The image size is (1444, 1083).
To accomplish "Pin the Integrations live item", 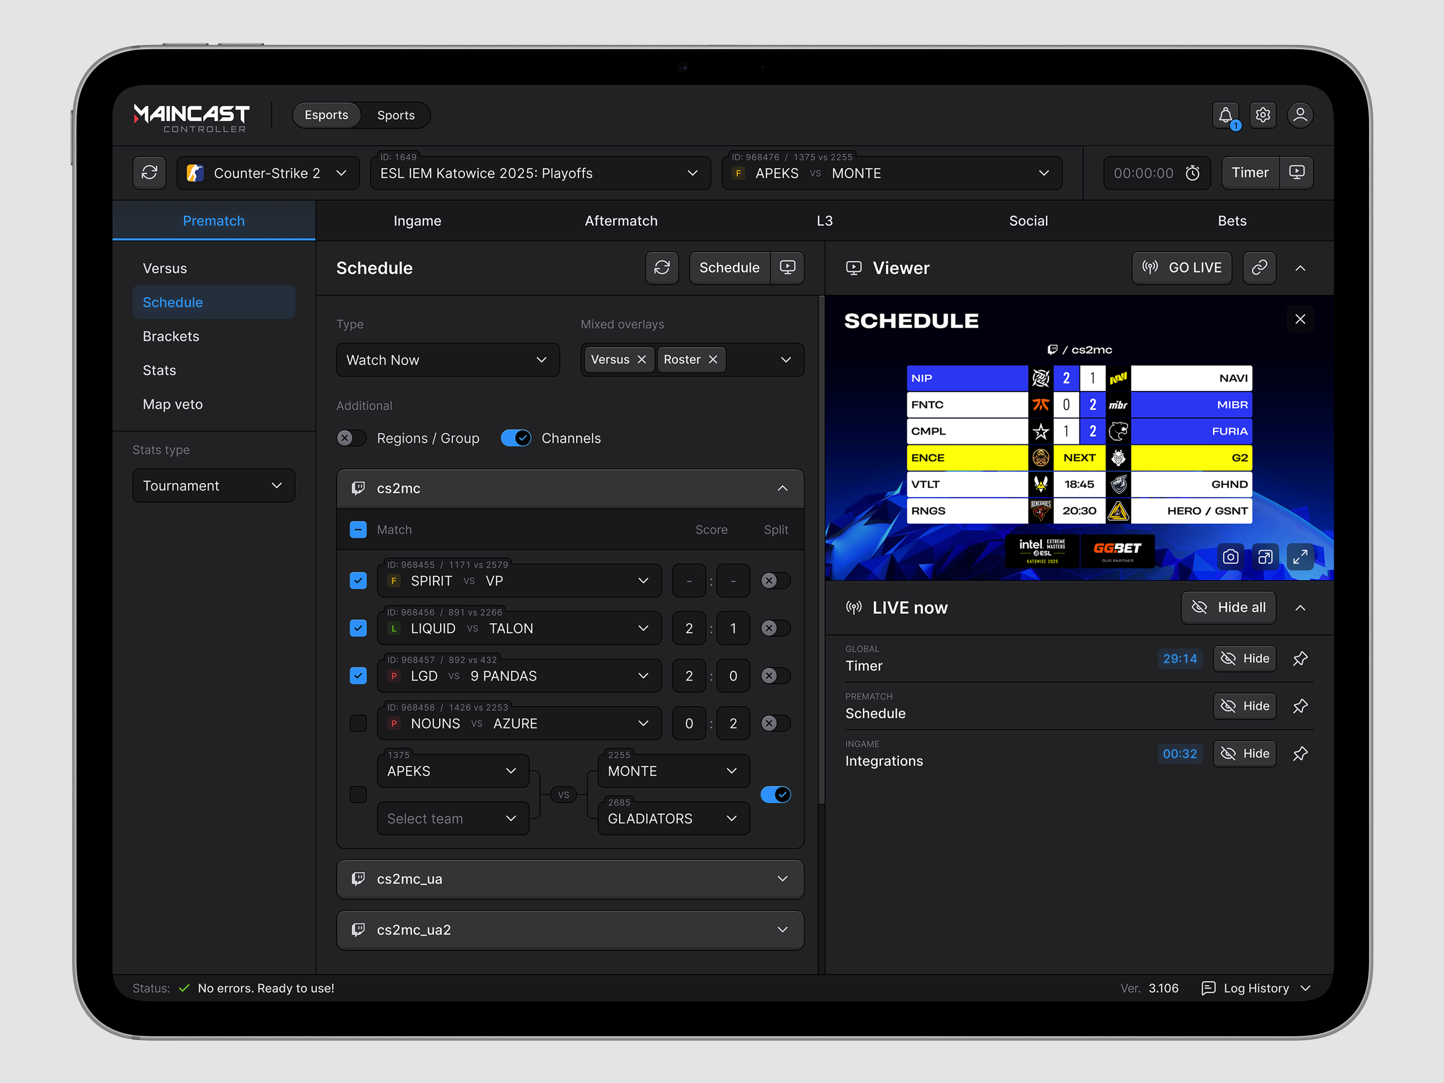I will tap(1300, 754).
